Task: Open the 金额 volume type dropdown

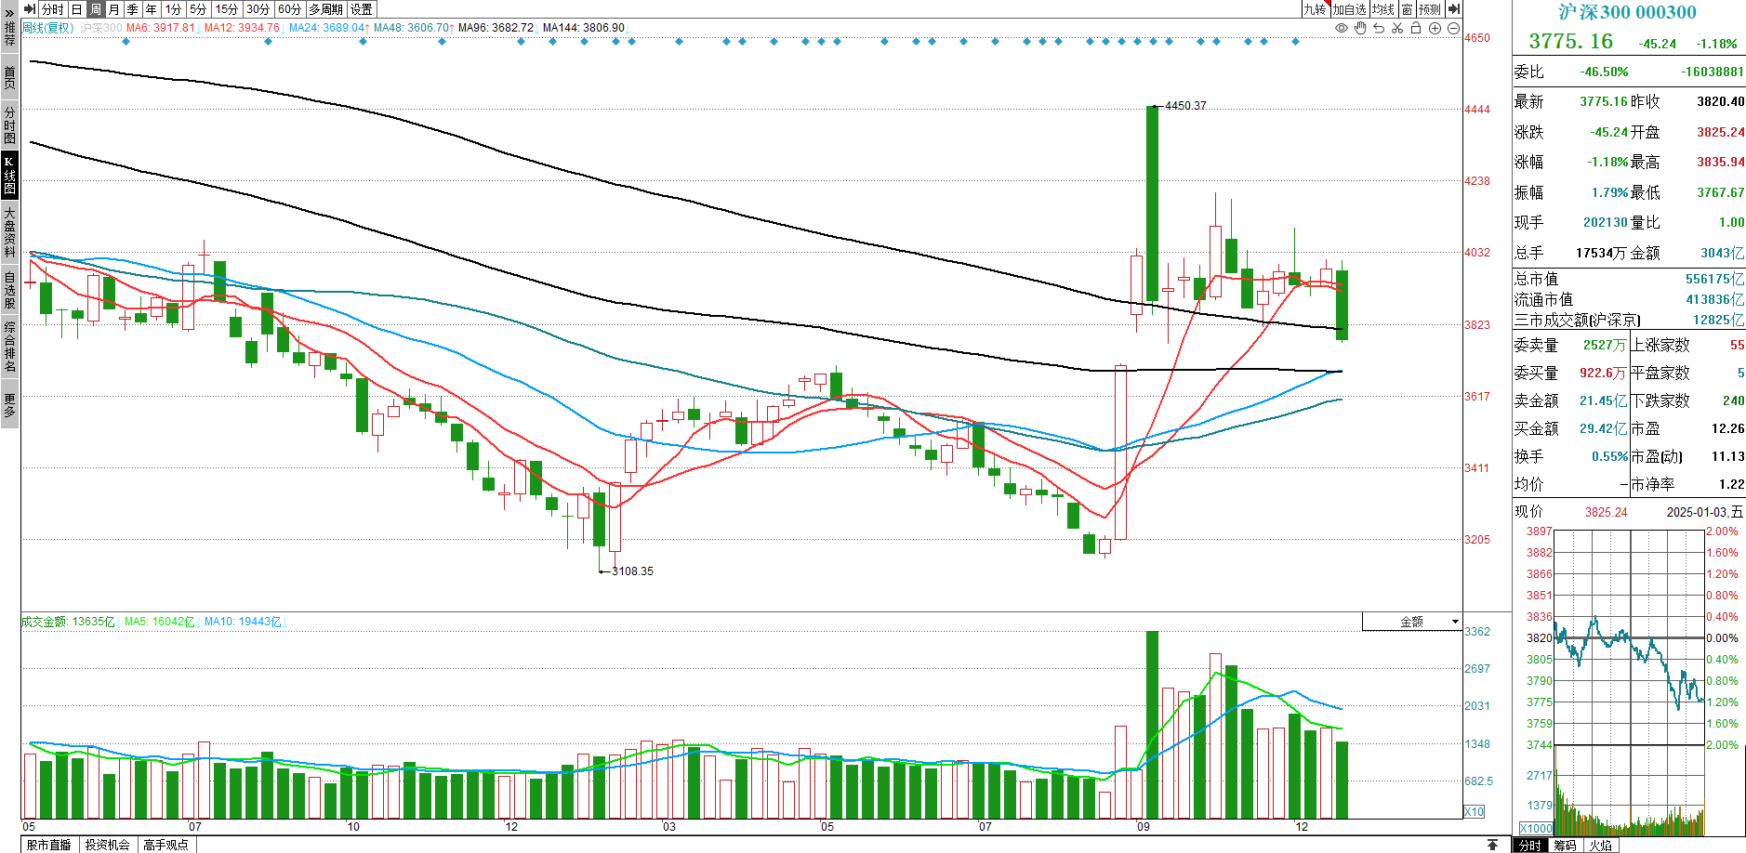Action: (x=1412, y=622)
